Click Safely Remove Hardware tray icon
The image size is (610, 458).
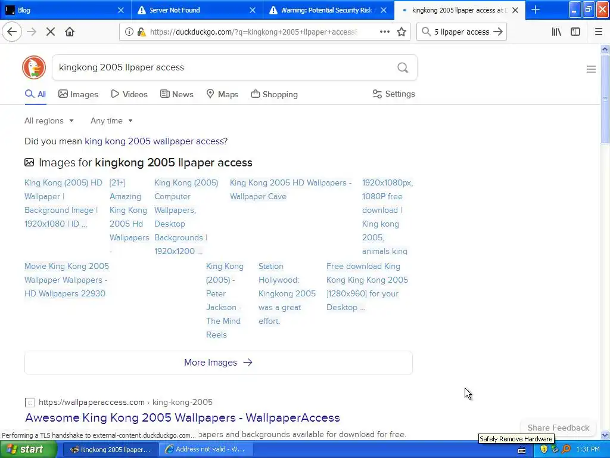click(x=555, y=449)
